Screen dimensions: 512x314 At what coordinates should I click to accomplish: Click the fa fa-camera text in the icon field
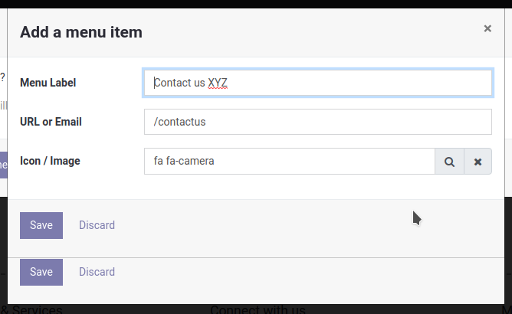coord(184,162)
